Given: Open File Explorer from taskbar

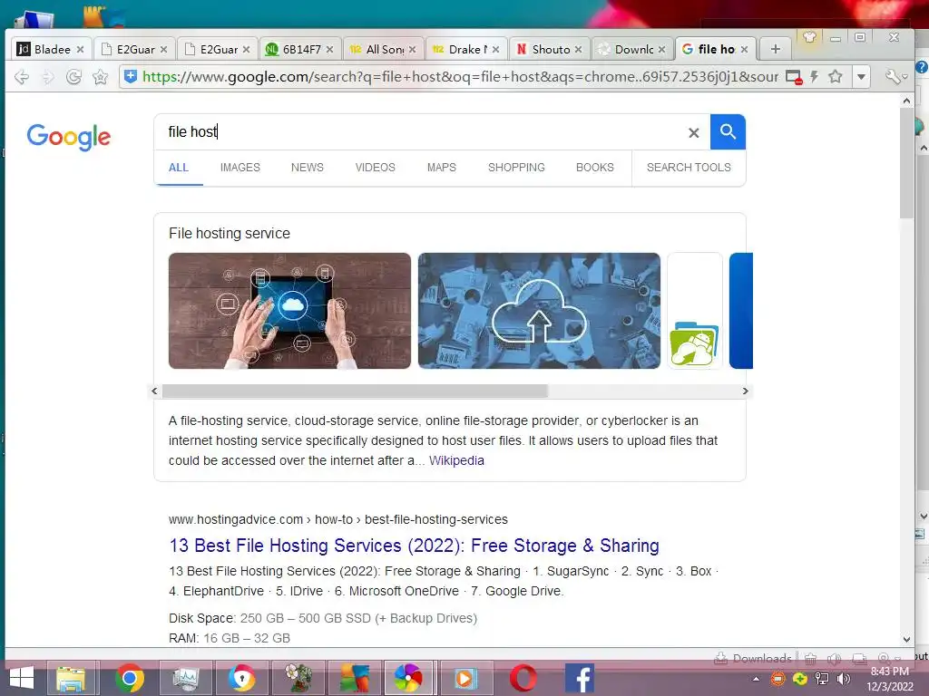Looking at the screenshot, I should 71,678.
